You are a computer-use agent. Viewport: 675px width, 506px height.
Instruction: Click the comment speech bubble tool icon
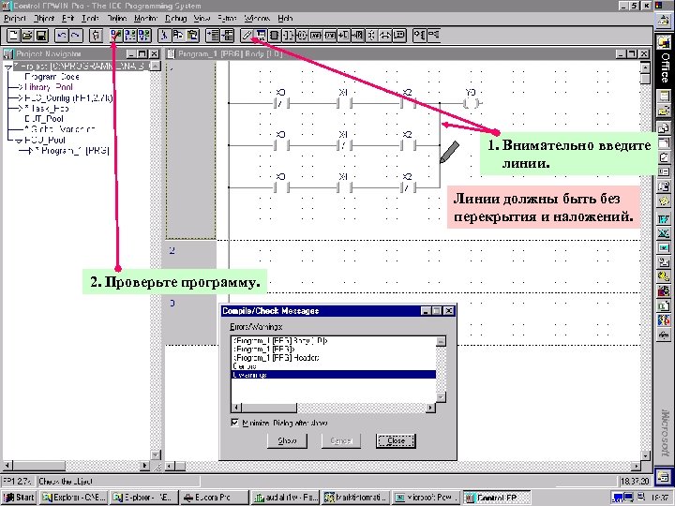coord(399,36)
